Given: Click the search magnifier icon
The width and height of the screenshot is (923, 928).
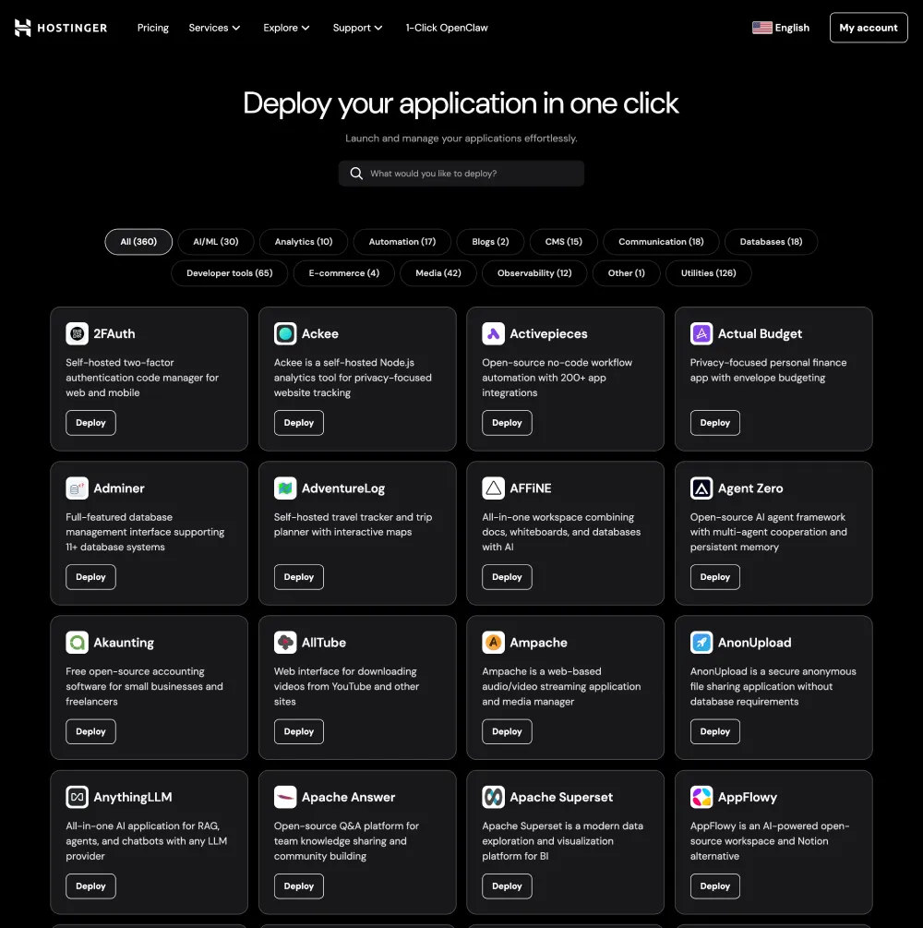Looking at the screenshot, I should (x=356, y=174).
